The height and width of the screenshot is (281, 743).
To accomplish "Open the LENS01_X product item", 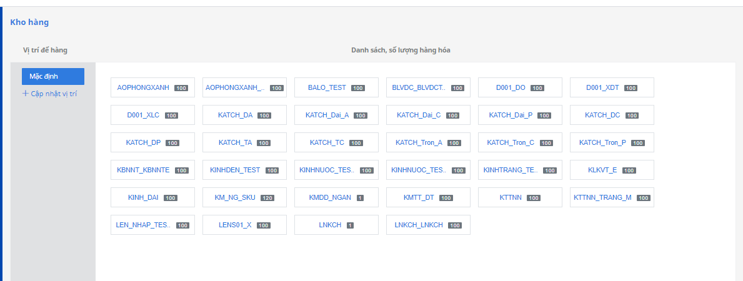I will [235, 225].
